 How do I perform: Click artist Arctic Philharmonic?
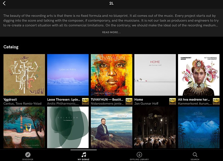click(x=63, y=104)
